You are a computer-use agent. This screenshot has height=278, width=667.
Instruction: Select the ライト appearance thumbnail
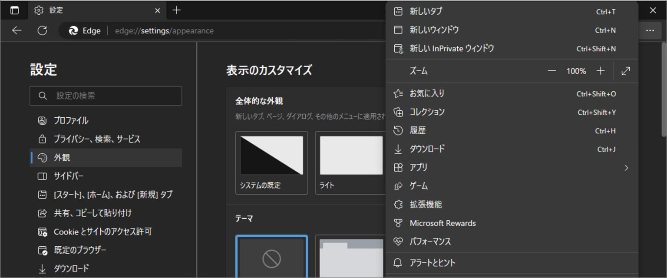350,155
